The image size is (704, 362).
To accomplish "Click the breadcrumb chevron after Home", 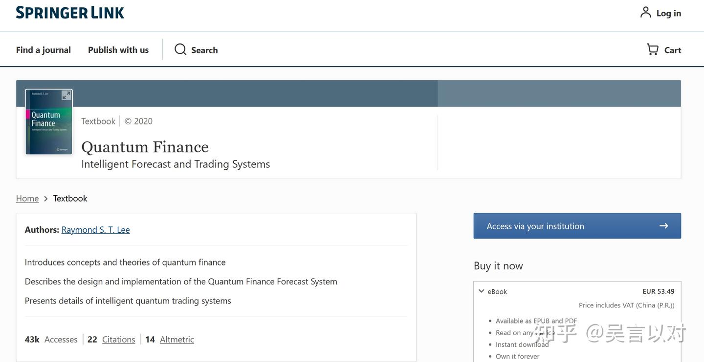I will (x=46, y=199).
